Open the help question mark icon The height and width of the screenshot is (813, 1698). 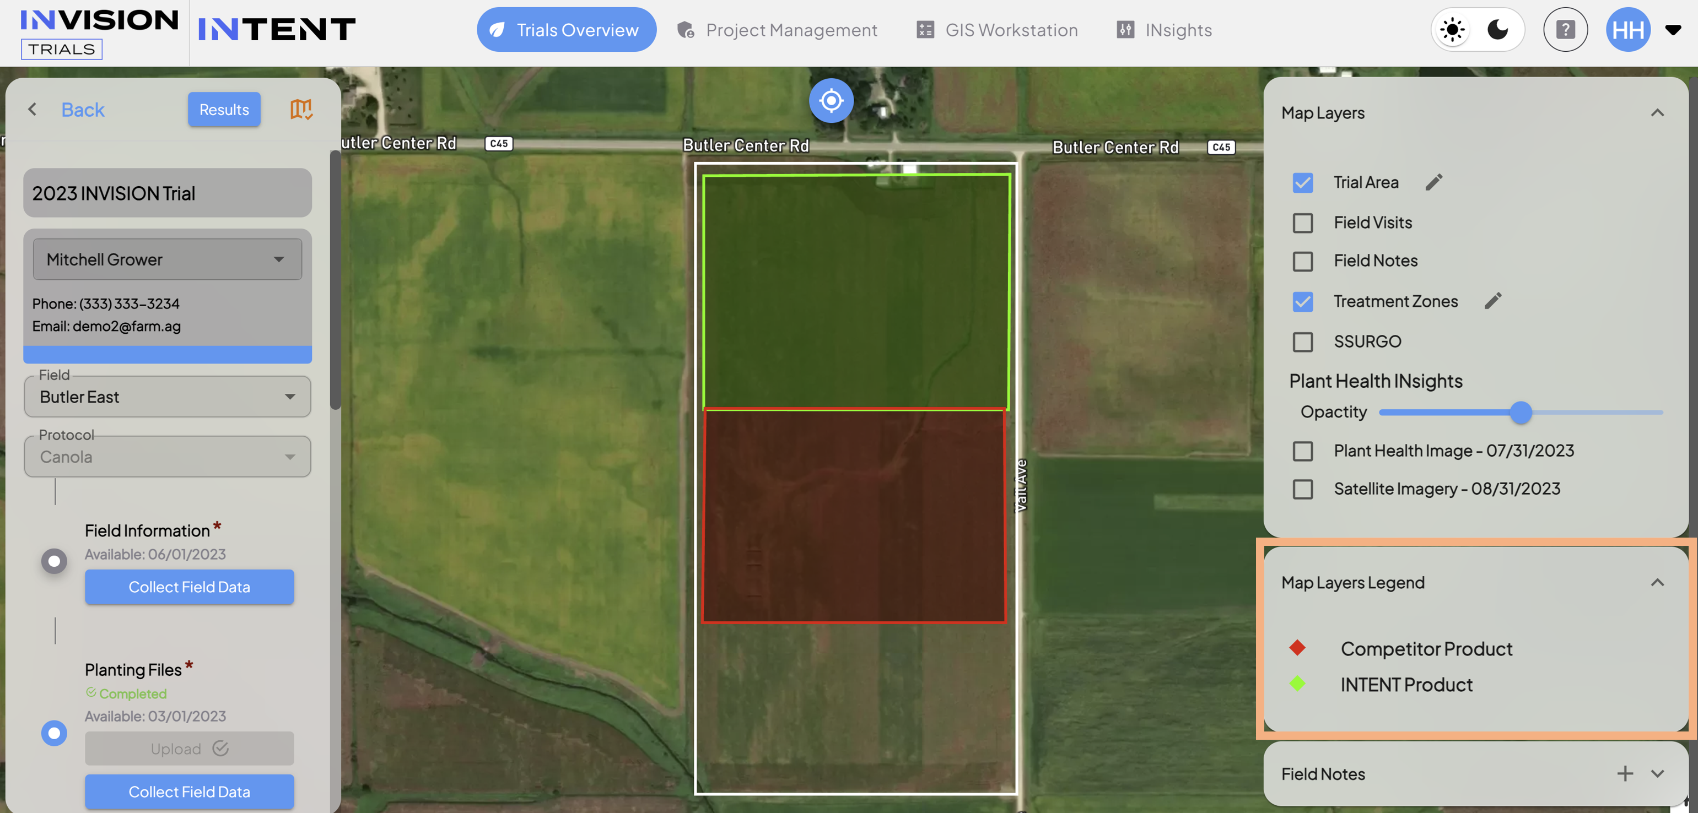pyautogui.click(x=1565, y=30)
